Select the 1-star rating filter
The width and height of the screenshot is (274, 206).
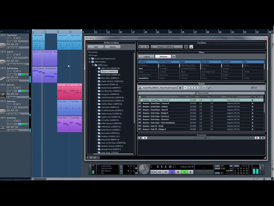pos(188,88)
